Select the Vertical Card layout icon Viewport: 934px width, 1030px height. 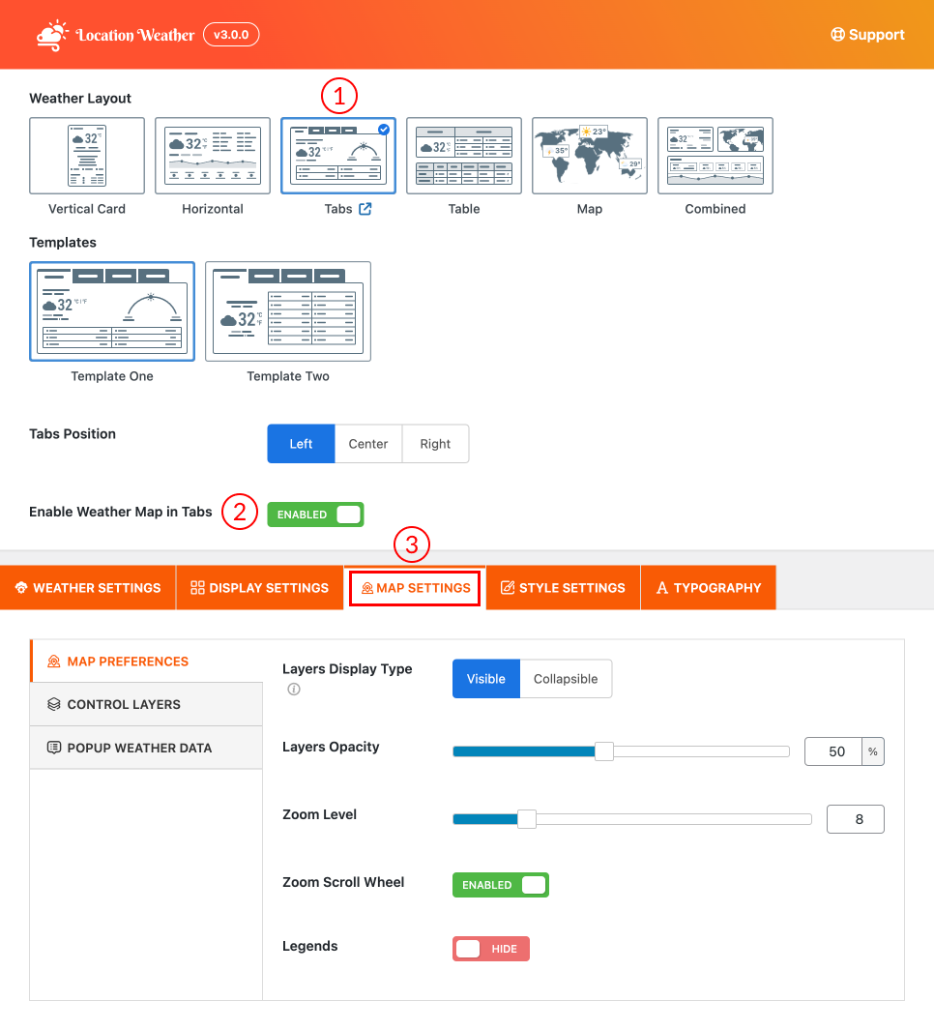86,155
